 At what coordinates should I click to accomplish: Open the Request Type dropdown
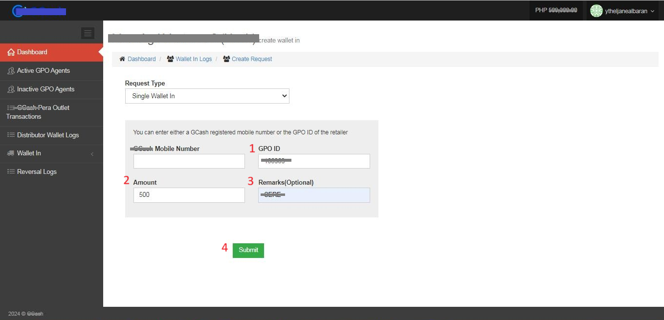[207, 96]
